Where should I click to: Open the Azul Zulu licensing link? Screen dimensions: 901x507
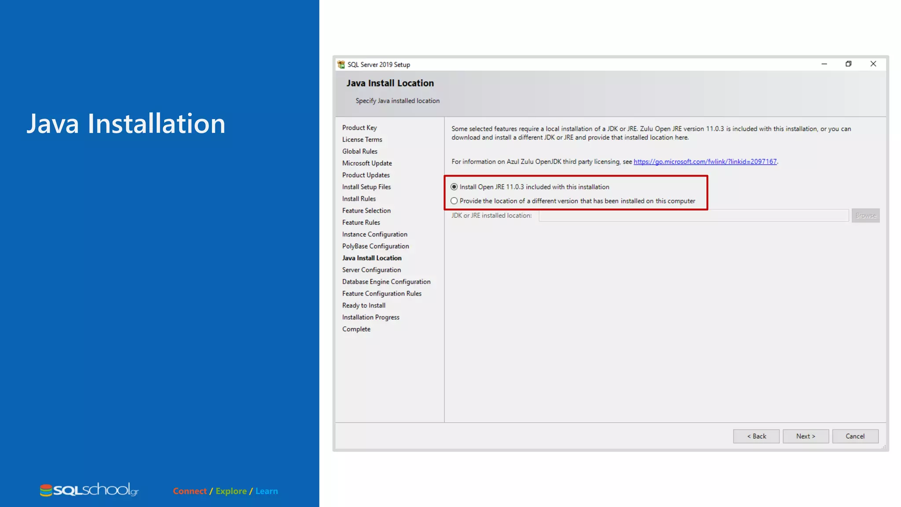(x=705, y=162)
